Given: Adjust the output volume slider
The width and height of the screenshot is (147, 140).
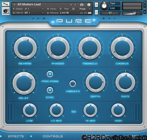Looking at the screenshot, I should [x=132, y=13].
